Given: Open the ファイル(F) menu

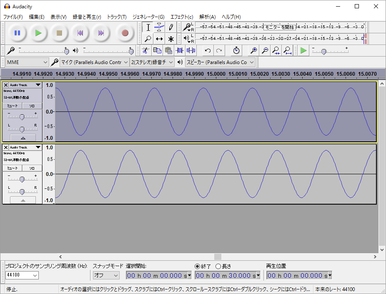Looking at the screenshot, I should [13, 17].
